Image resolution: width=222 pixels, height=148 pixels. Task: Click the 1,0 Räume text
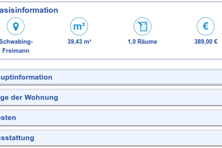(142, 42)
